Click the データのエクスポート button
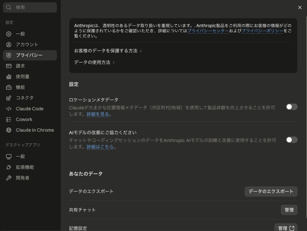The height and width of the screenshot is (231, 307). point(271,192)
